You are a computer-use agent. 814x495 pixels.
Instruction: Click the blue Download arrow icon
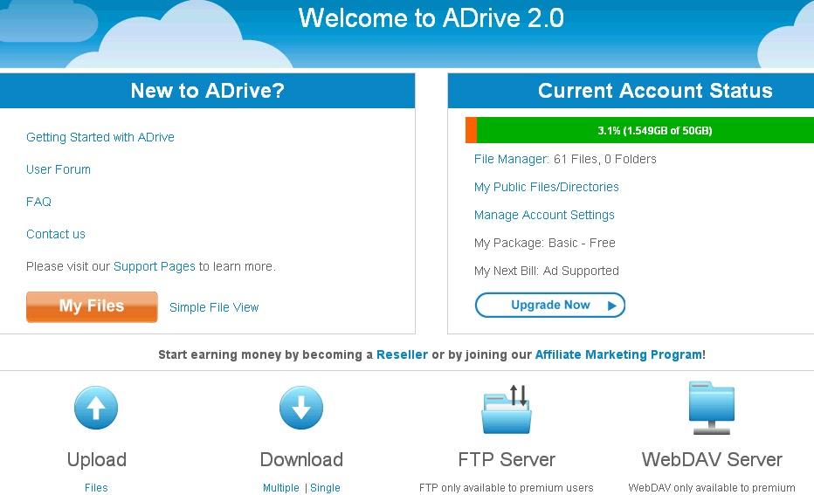301,408
